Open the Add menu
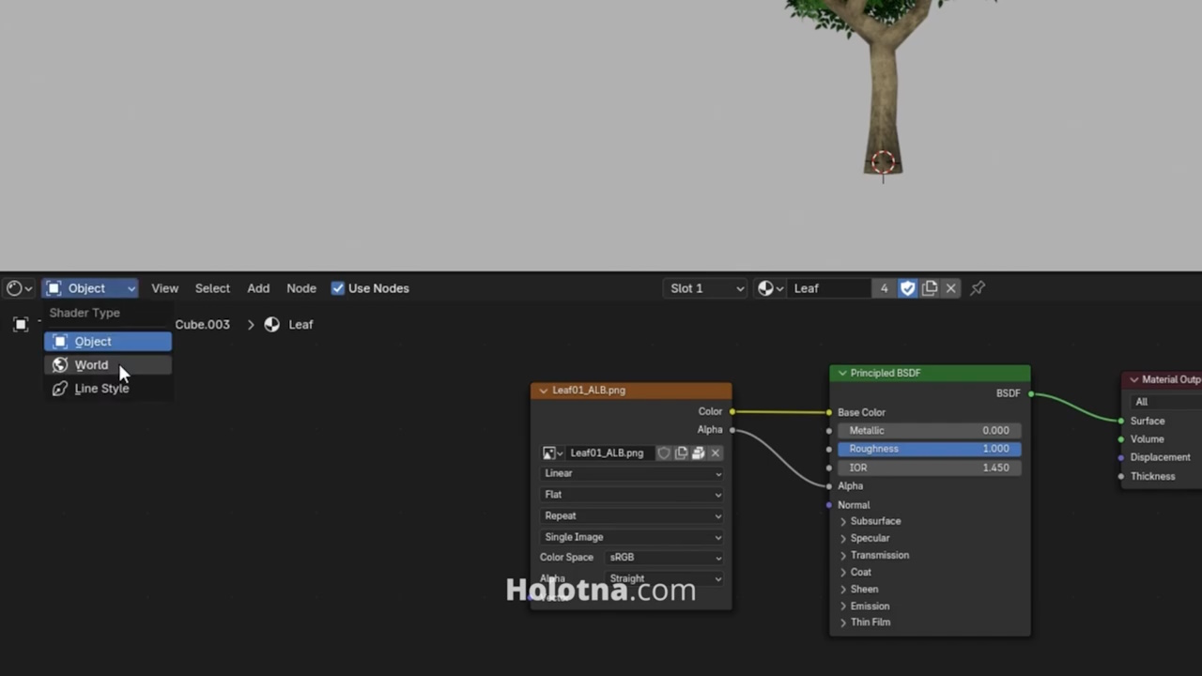Screen dimensions: 1202x676 258,288
